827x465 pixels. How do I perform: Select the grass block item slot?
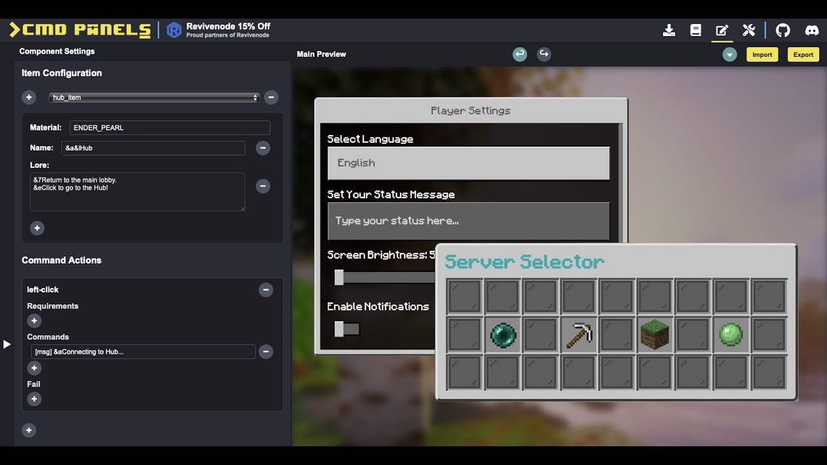pos(654,335)
